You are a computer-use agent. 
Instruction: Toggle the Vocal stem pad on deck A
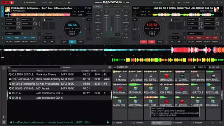tap(9, 37)
